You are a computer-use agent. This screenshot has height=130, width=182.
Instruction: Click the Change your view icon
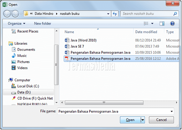point(146,24)
